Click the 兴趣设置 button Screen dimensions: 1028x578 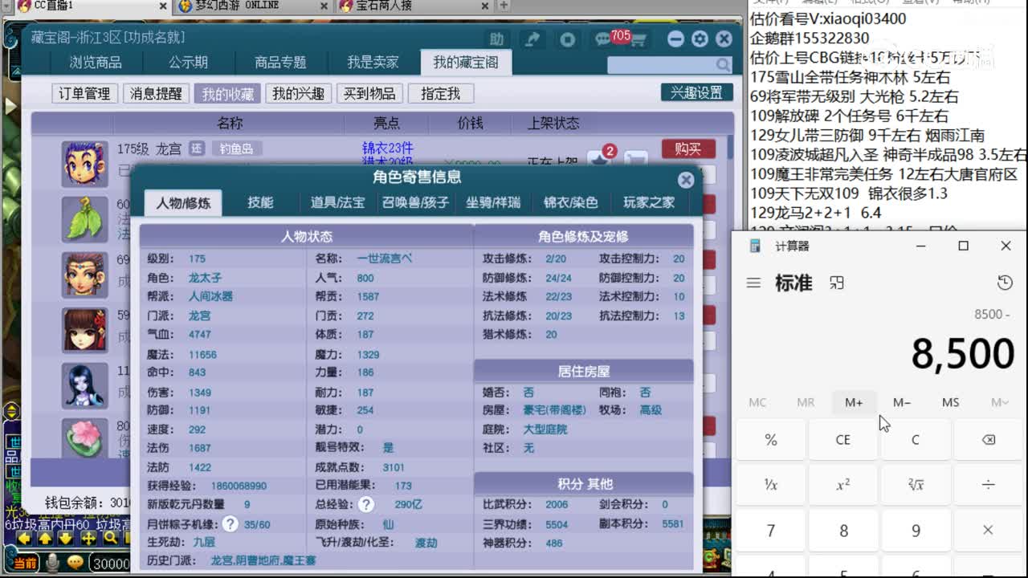(x=697, y=92)
